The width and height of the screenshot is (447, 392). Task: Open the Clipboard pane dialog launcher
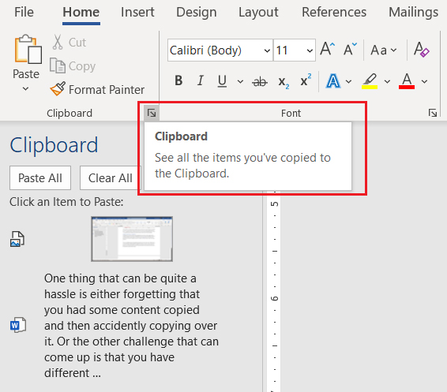click(x=152, y=114)
